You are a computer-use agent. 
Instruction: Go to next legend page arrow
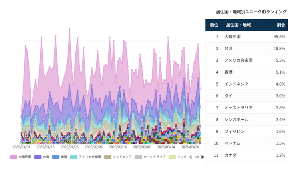tap(203, 157)
